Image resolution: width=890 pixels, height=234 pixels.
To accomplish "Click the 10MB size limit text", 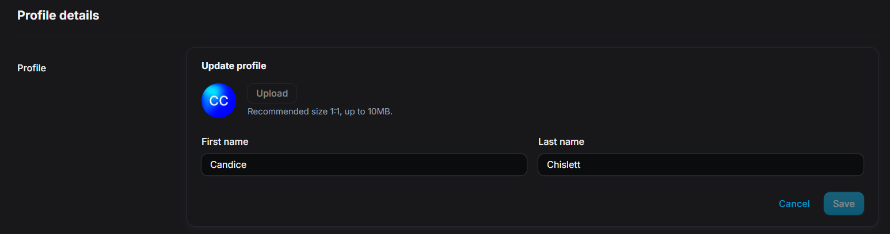I will pos(379,112).
